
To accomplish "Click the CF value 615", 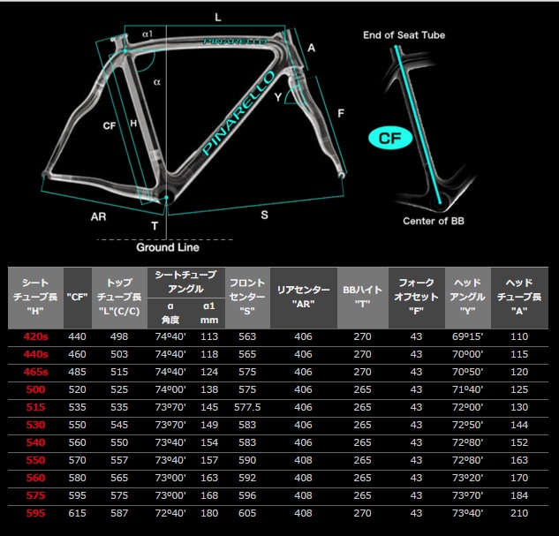I will point(77,513).
